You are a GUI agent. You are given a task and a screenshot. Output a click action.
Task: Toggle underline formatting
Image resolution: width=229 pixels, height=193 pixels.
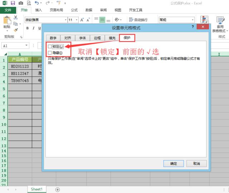point(39,28)
